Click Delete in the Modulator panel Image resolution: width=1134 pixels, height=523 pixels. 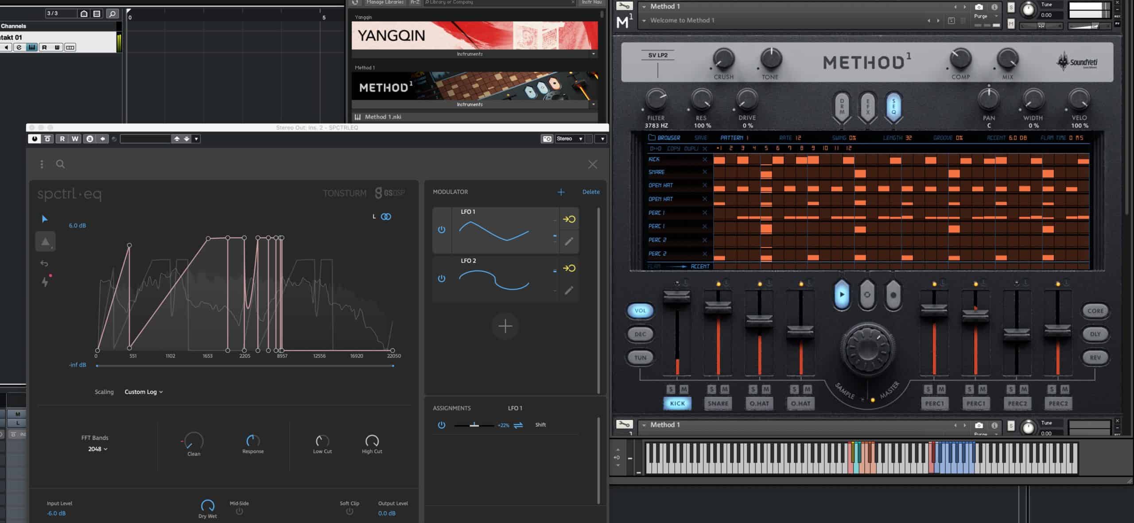pos(591,192)
